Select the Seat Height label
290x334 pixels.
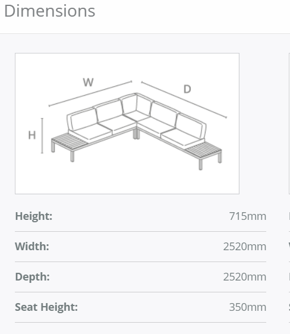[46, 307]
